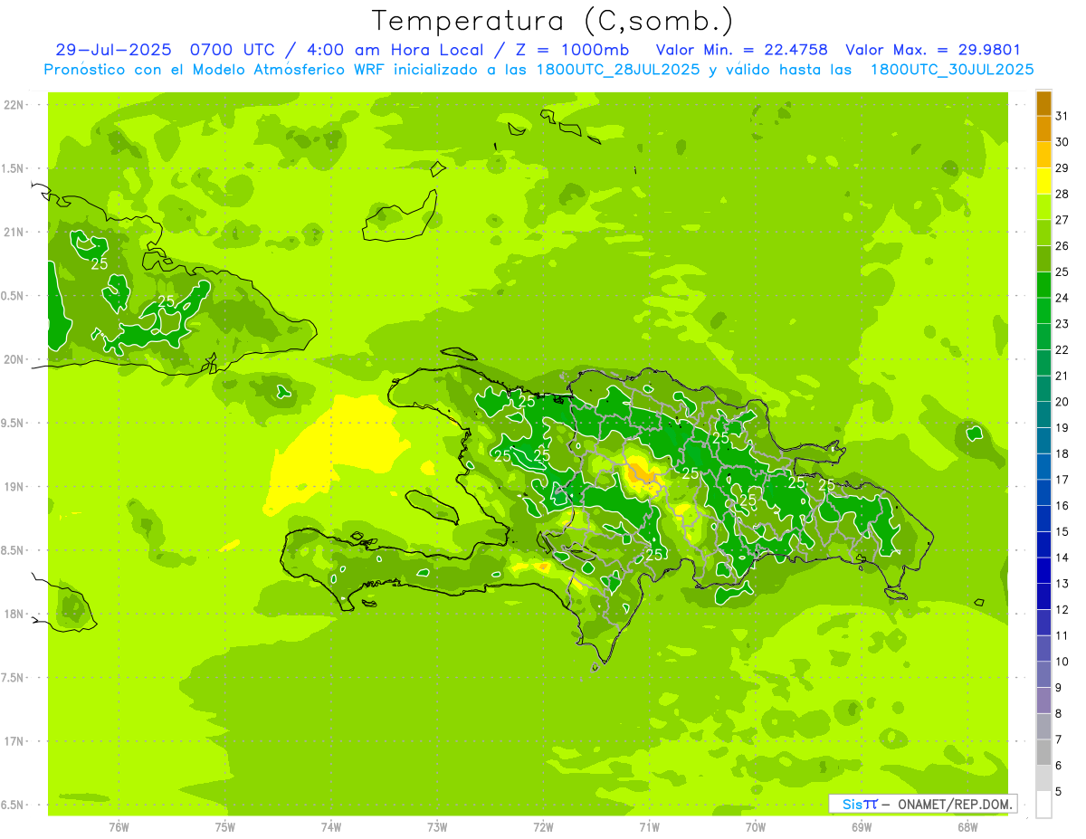Select the "Z = 1000mb" level text
This screenshot has height=839, width=1086.
[571, 50]
